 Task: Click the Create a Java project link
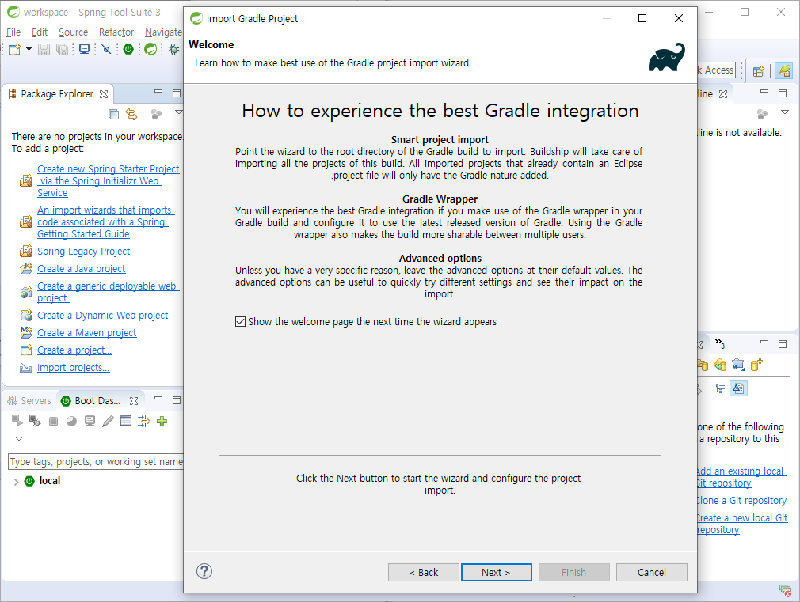pos(81,269)
